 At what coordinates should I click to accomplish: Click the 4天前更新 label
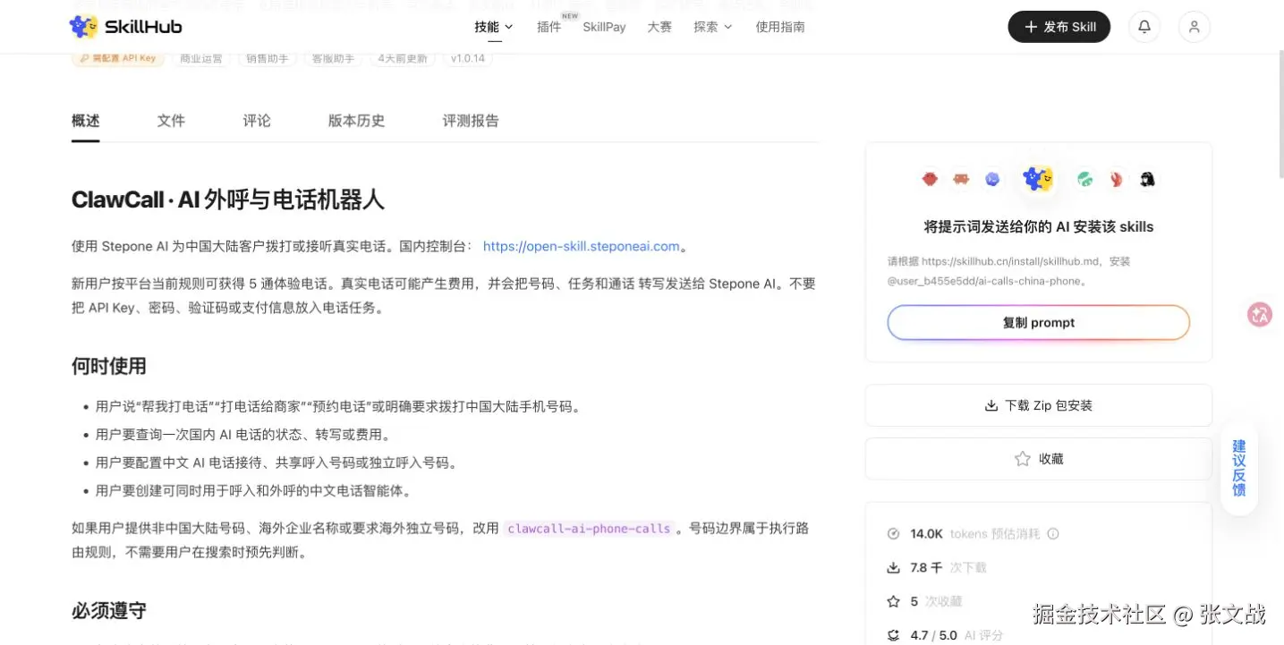[x=403, y=58]
